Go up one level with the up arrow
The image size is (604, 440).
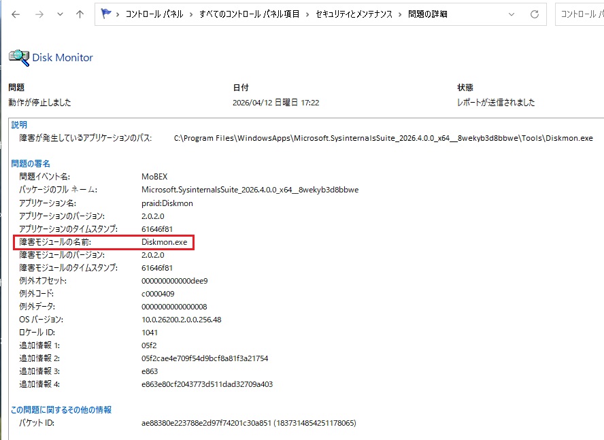tap(80, 15)
